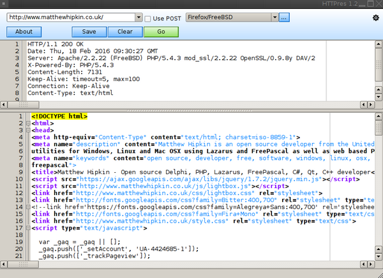Click the headers pane vertical scrollbar thumb
The width and height of the screenshot is (383, 278).
click(379, 64)
